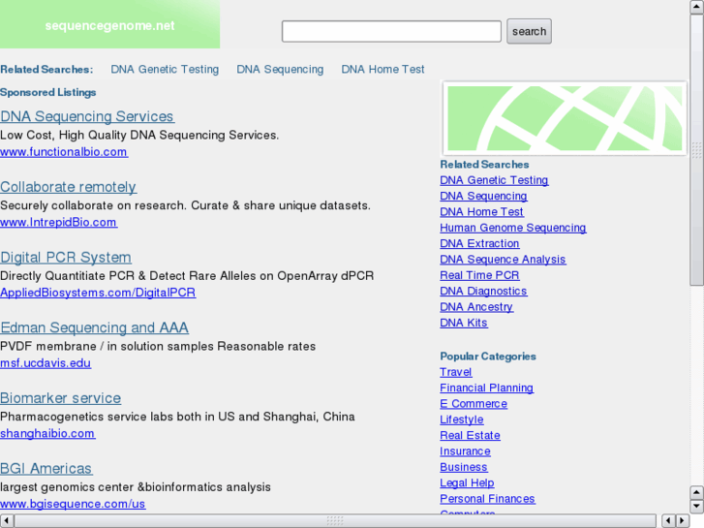Open DNA Genetic Testing in top related searches
This screenshot has width=704, height=528.
(165, 69)
